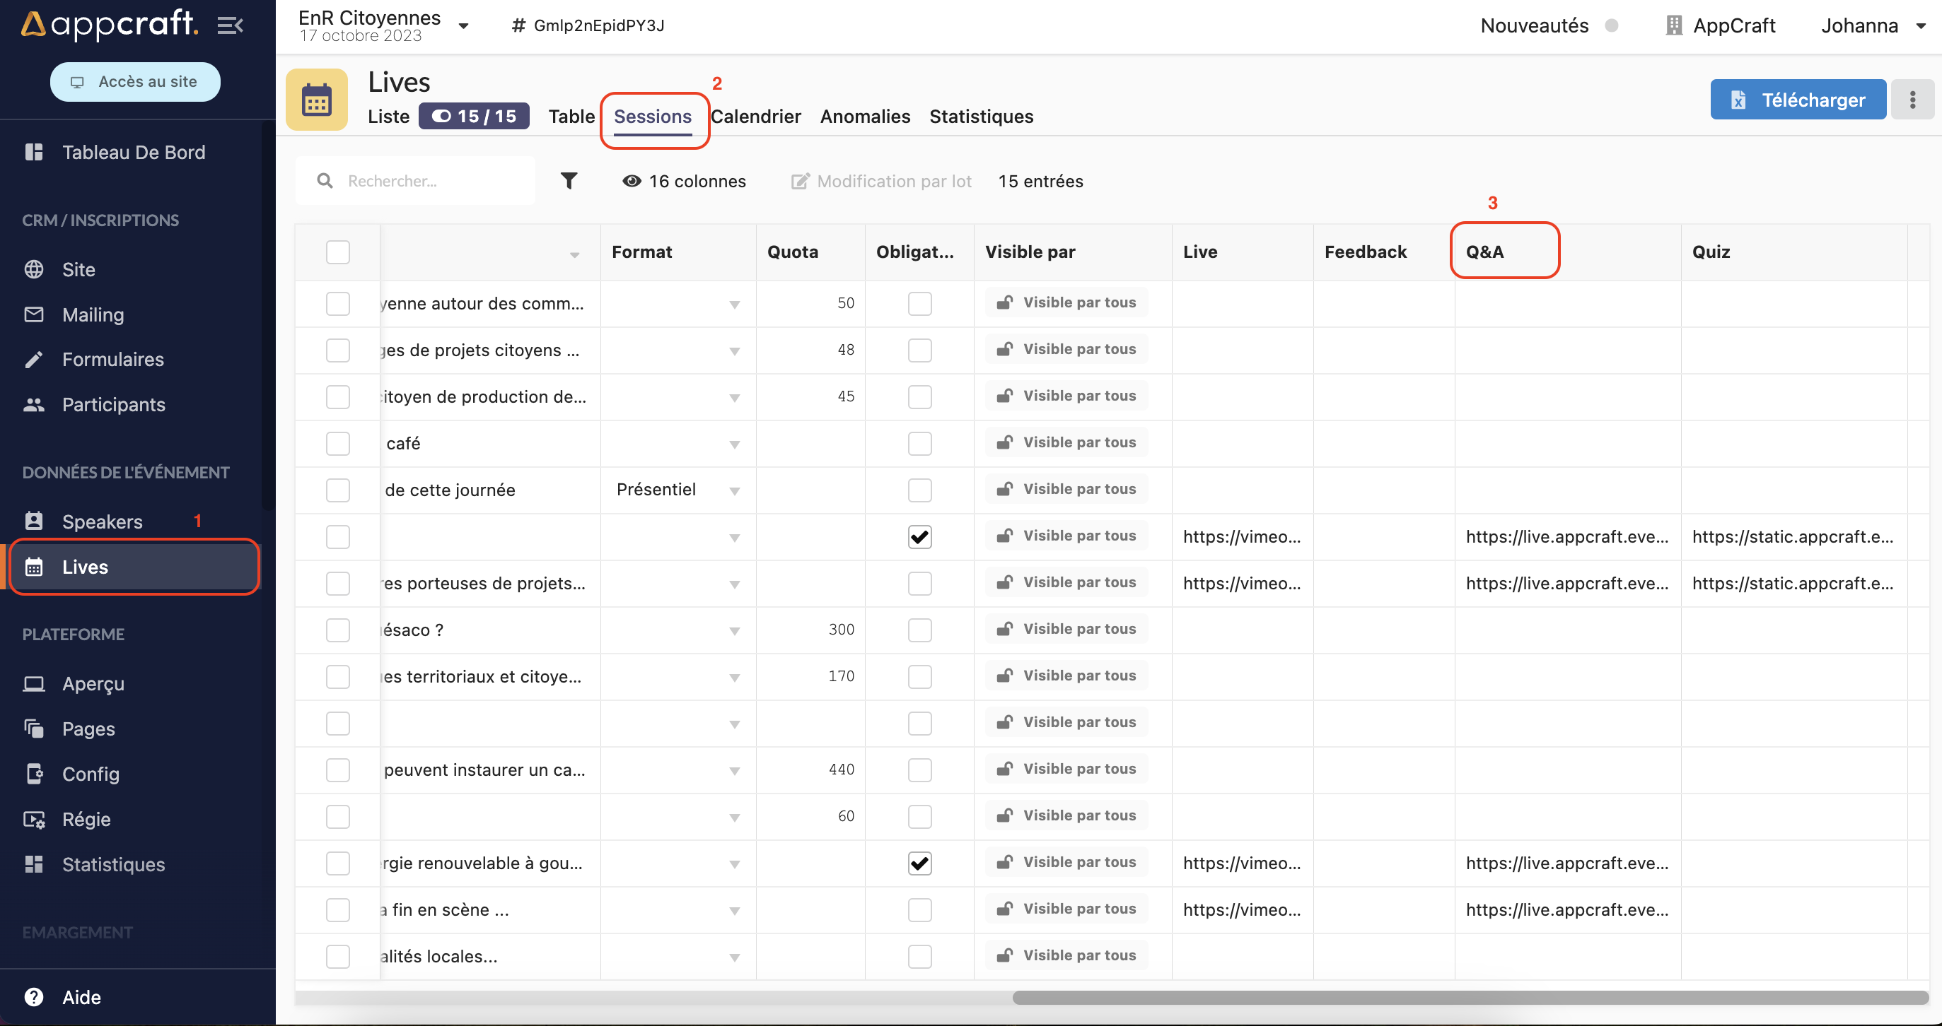
Task: Toggle the 15 / 15 visibility badge
Action: 473,116
